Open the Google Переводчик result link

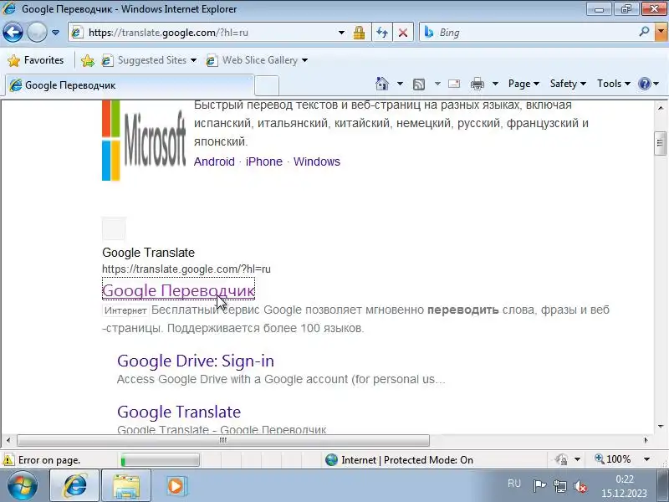pos(178,290)
